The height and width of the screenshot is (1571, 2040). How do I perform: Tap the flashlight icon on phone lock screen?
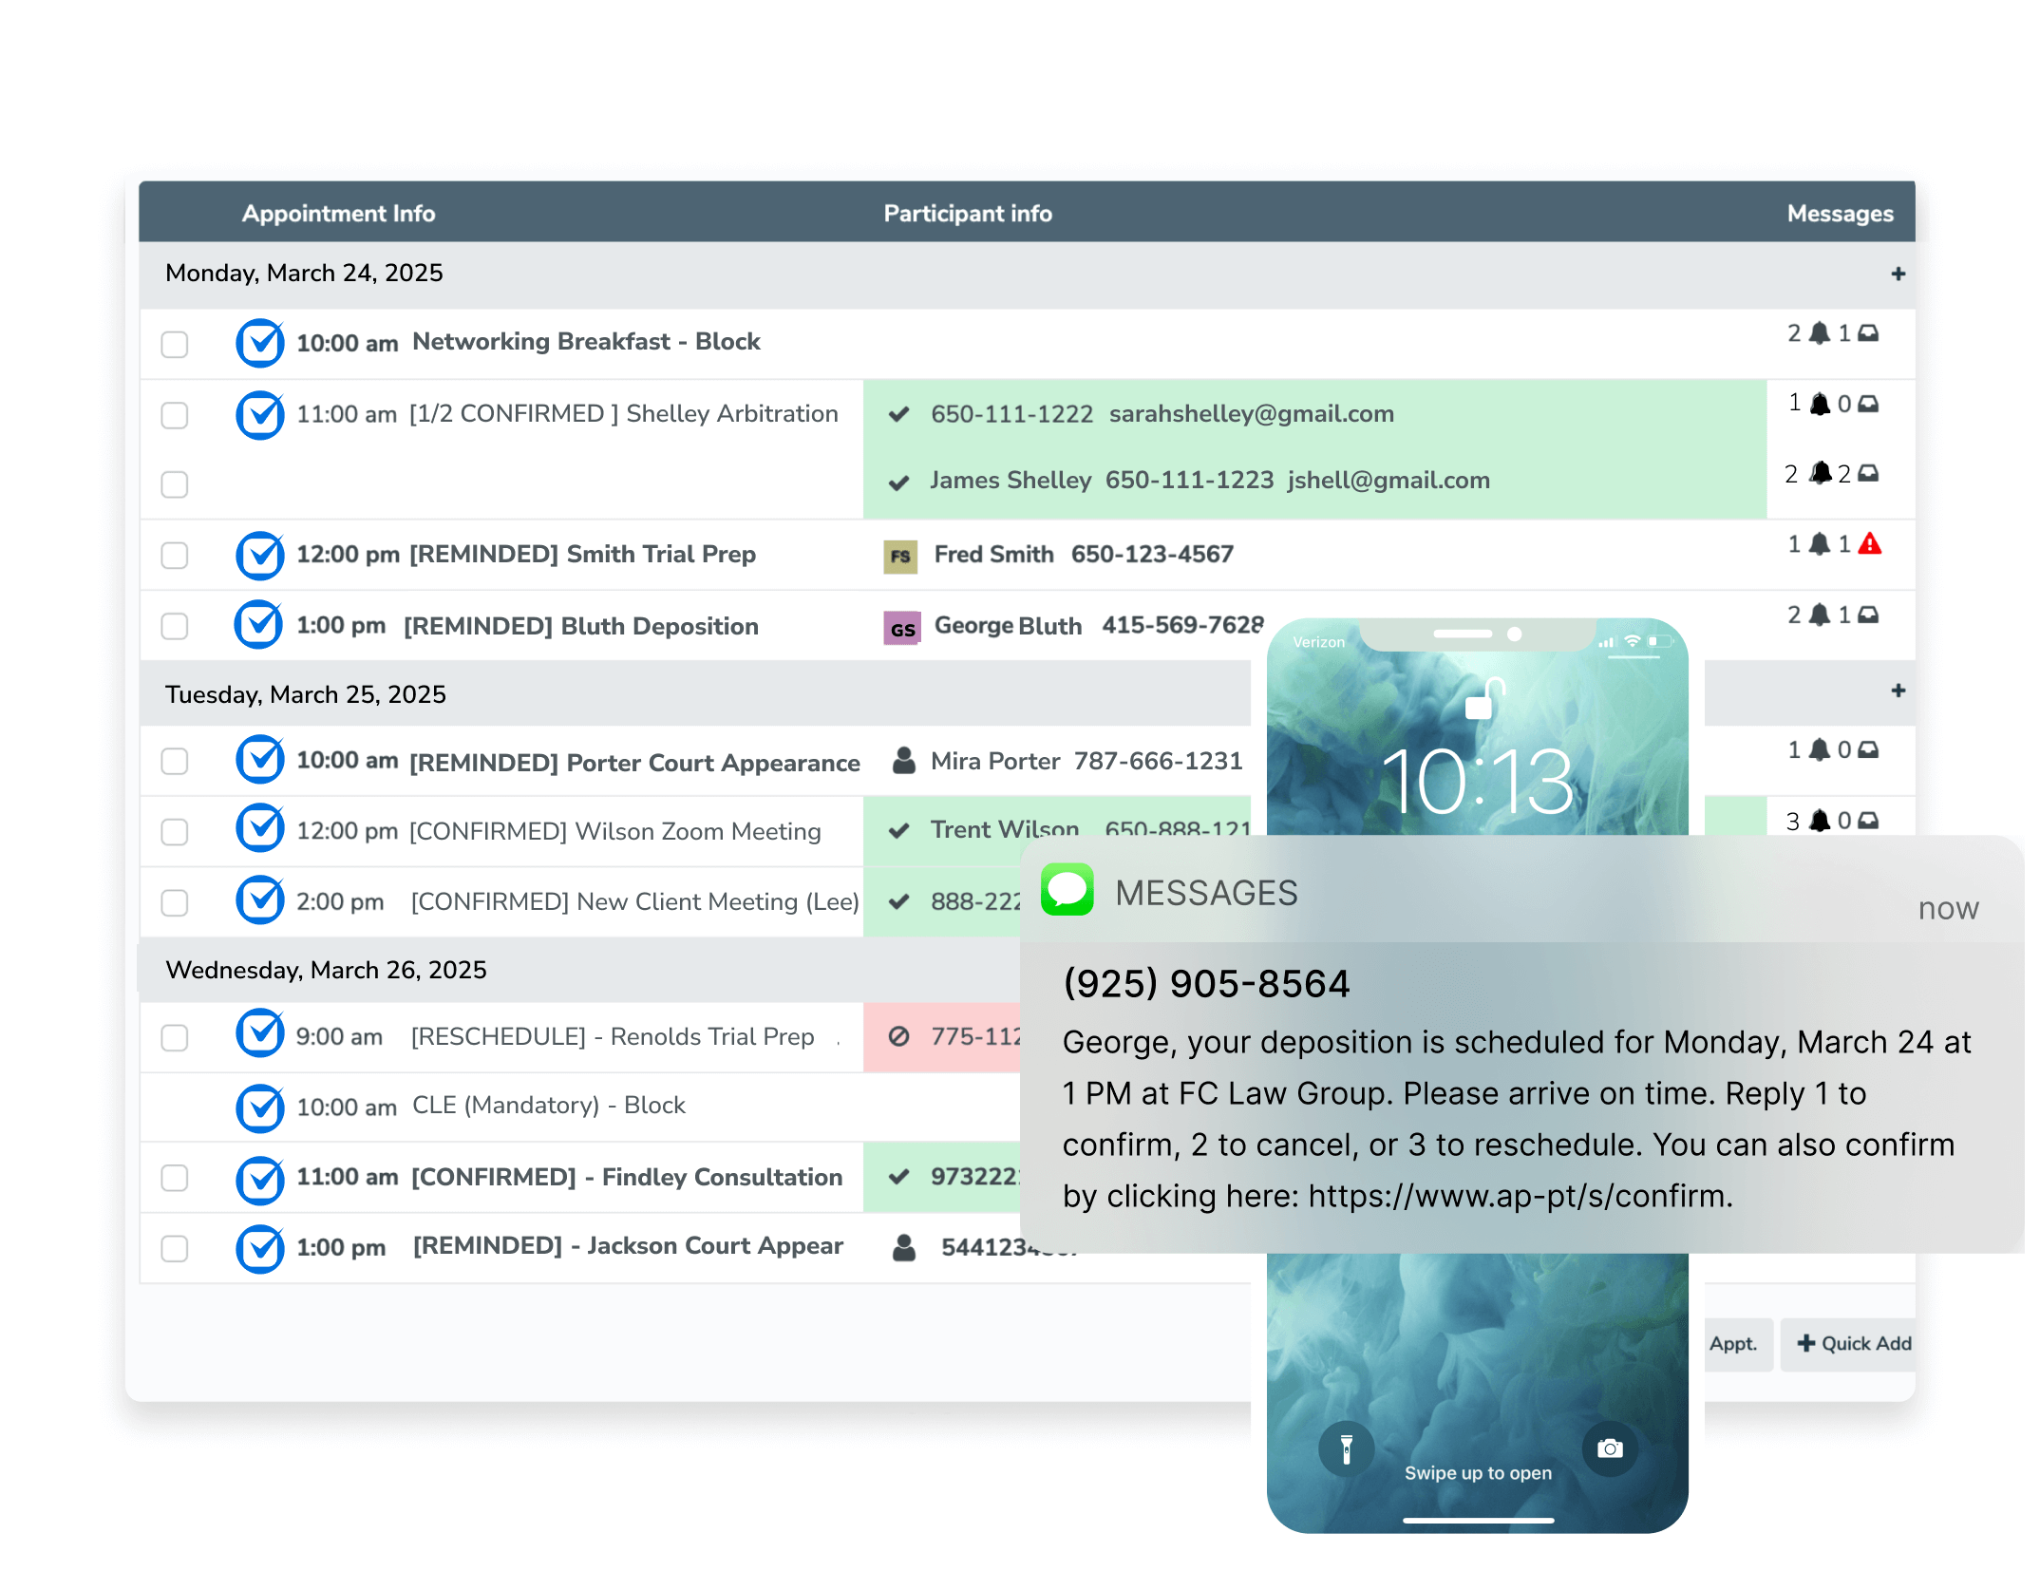1346,1449
